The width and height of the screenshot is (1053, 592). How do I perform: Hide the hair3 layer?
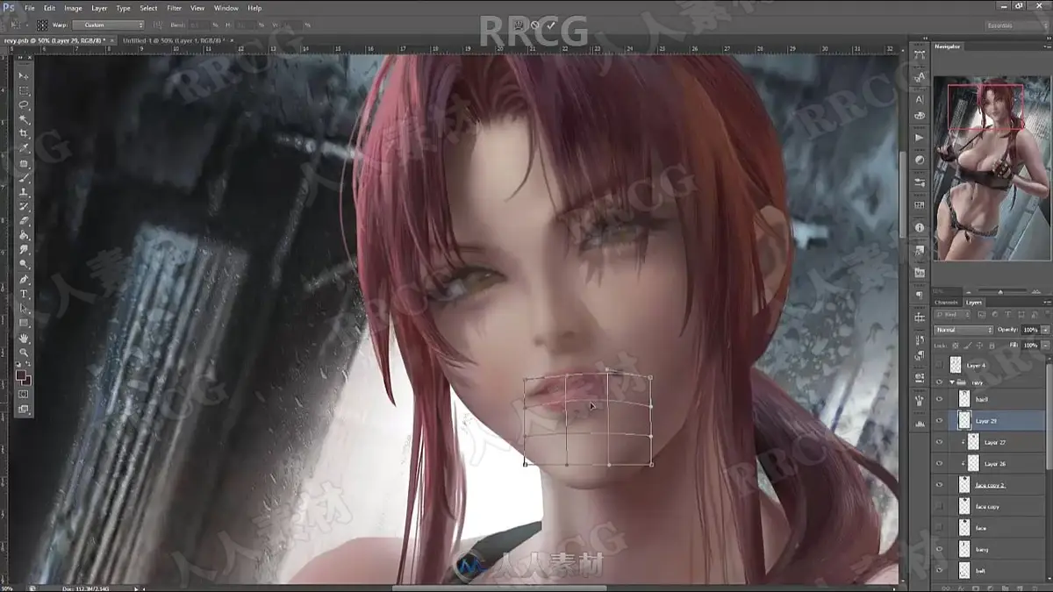tap(940, 399)
